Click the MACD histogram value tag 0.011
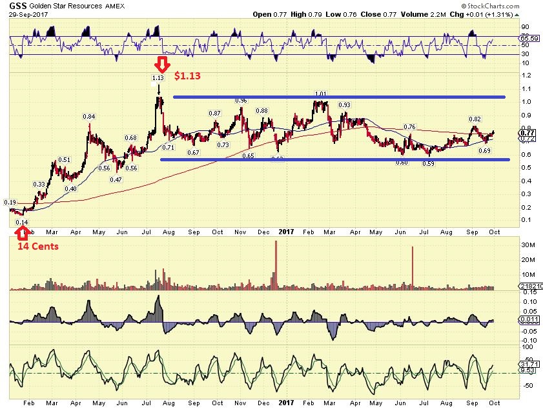 click(530, 319)
